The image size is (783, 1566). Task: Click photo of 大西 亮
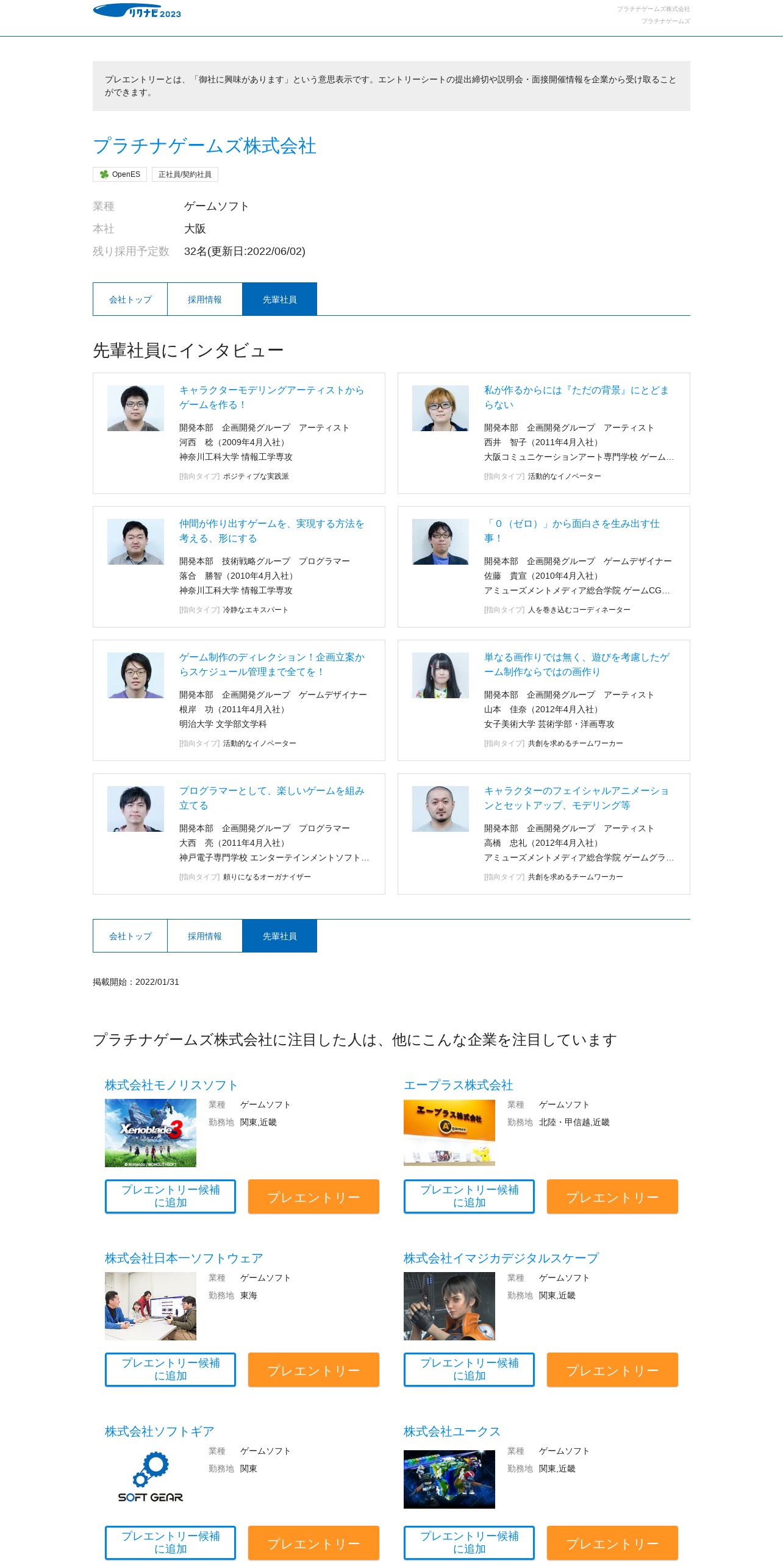pyautogui.click(x=135, y=809)
